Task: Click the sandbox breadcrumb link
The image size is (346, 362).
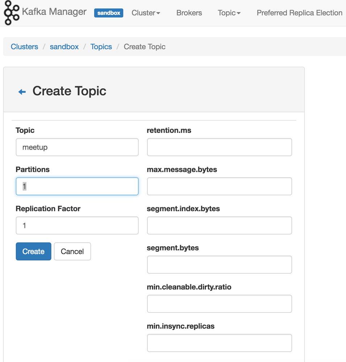Action: point(64,47)
